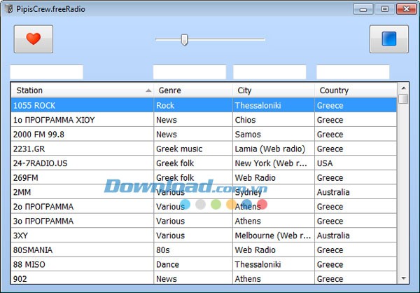Screen dimensions: 420x293
Task: Sort list by Genre column header
Action: (x=193, y=90)
